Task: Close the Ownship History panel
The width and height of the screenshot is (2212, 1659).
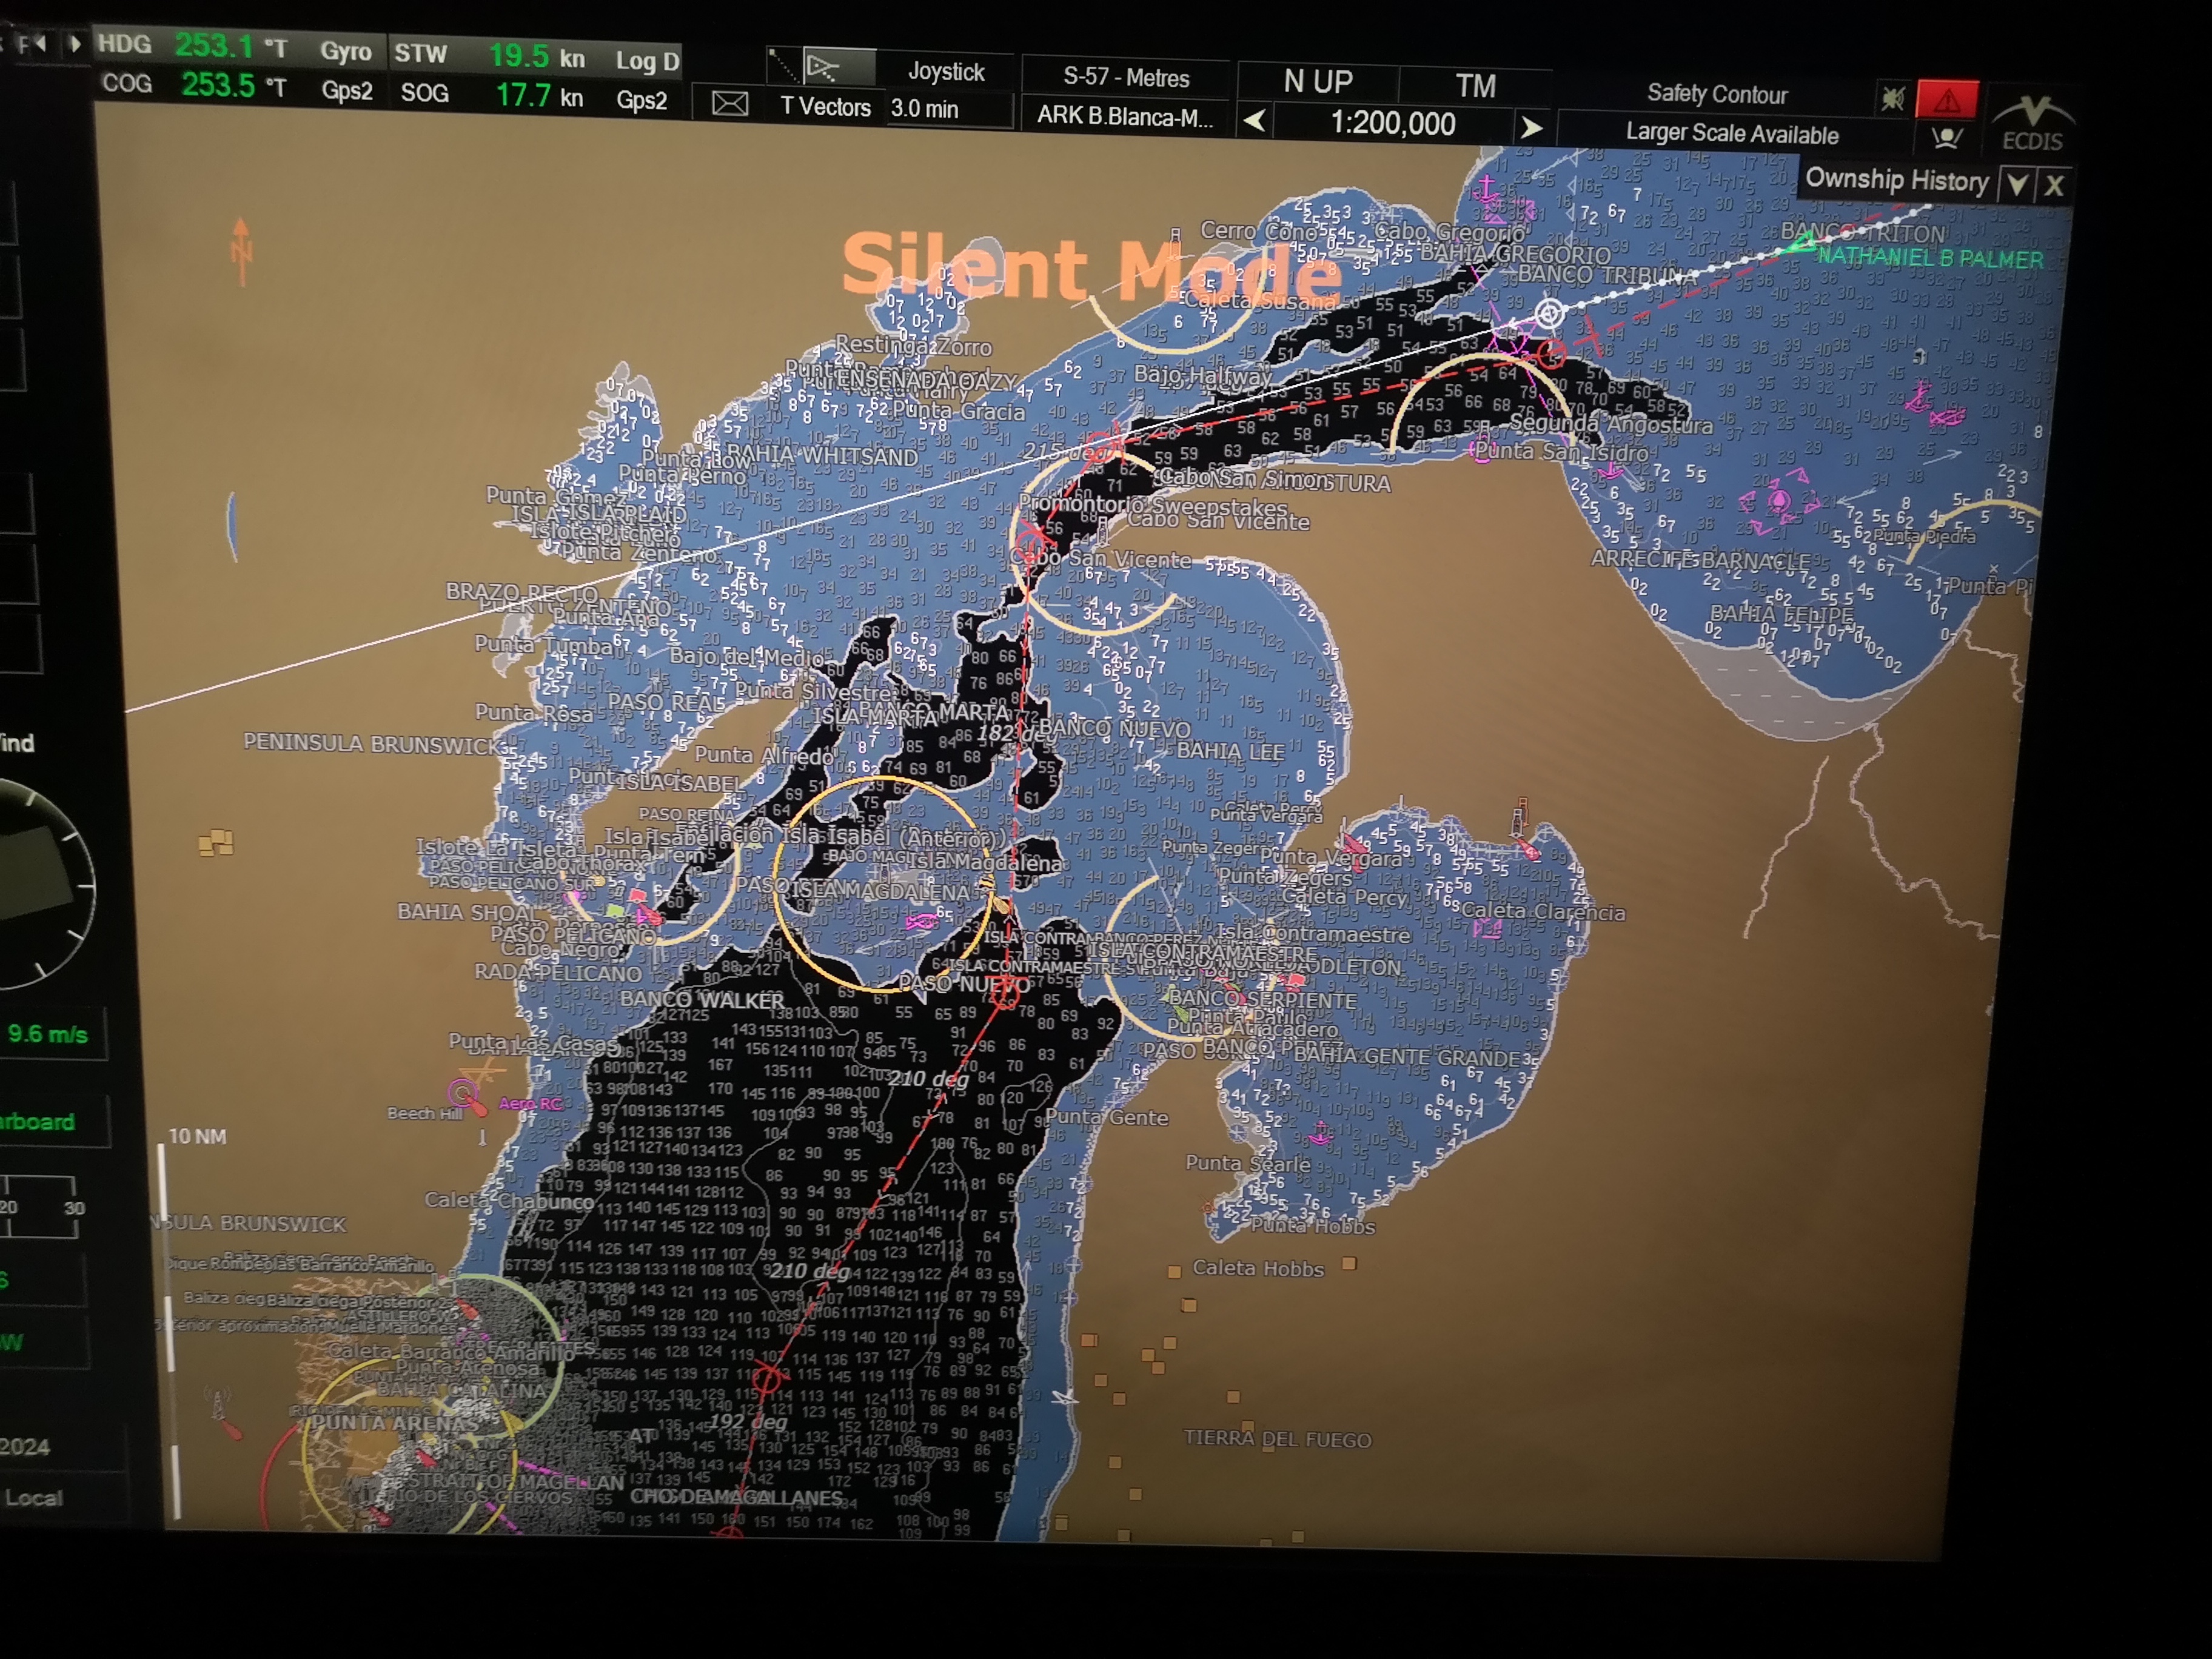Action: (x=2054, y=185)
